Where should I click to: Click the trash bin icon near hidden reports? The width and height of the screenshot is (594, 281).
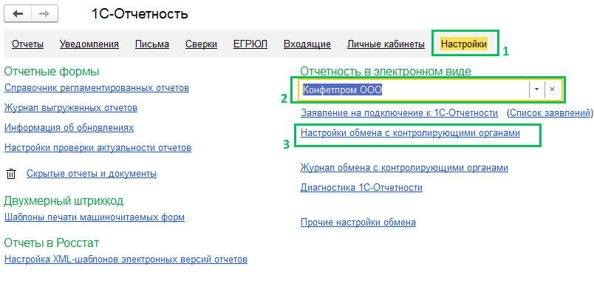[x=11, y=174]
